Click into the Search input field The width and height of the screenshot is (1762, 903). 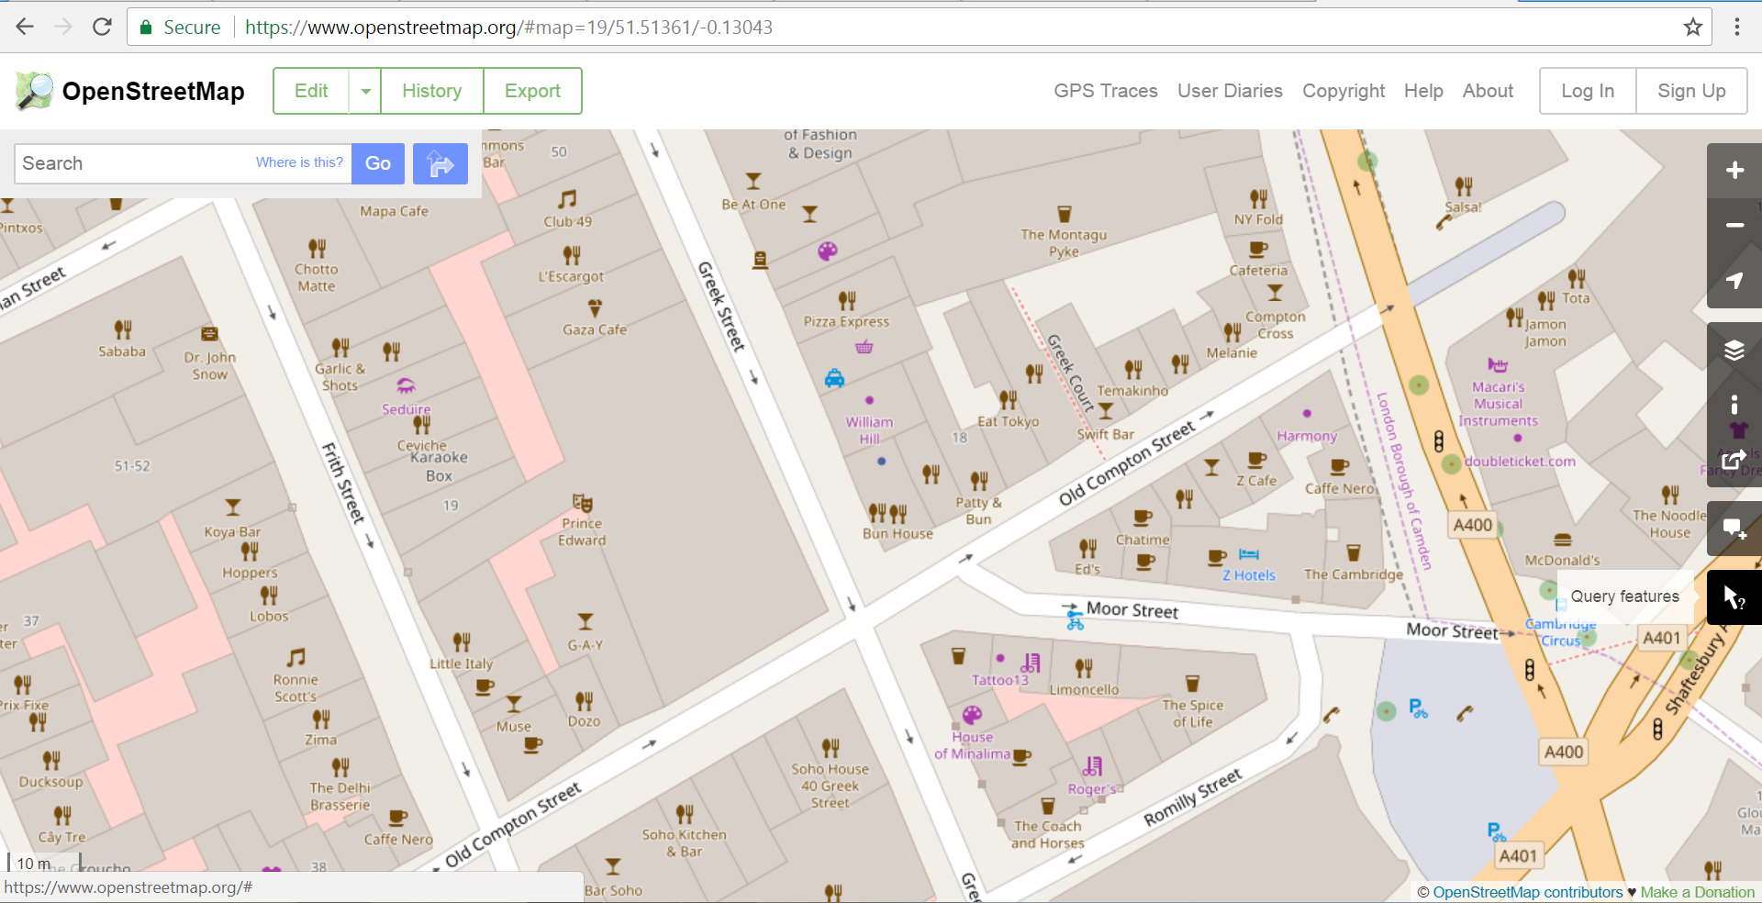pyautogui.click(x=133, y=163)
